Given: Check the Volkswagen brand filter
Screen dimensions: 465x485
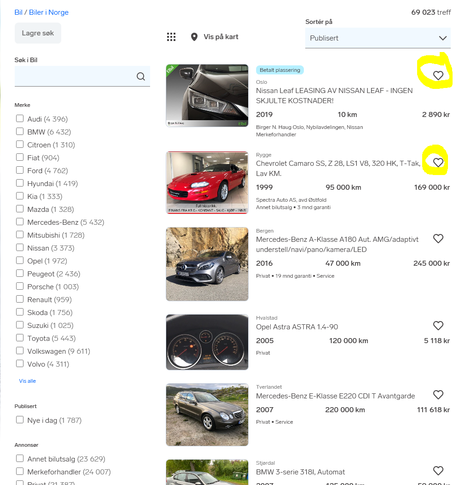Looking at the screenshot, I should tap(20, 351).
